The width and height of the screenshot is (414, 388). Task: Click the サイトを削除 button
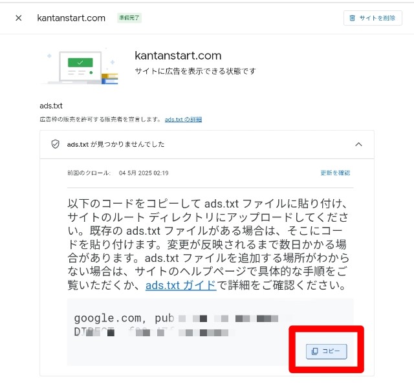click(373, 18)
